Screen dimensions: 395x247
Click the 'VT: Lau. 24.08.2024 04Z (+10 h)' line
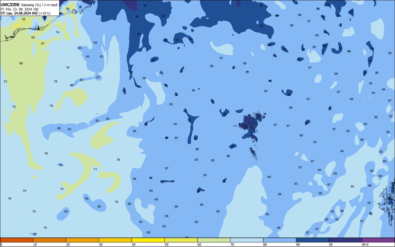coord(25,13)
